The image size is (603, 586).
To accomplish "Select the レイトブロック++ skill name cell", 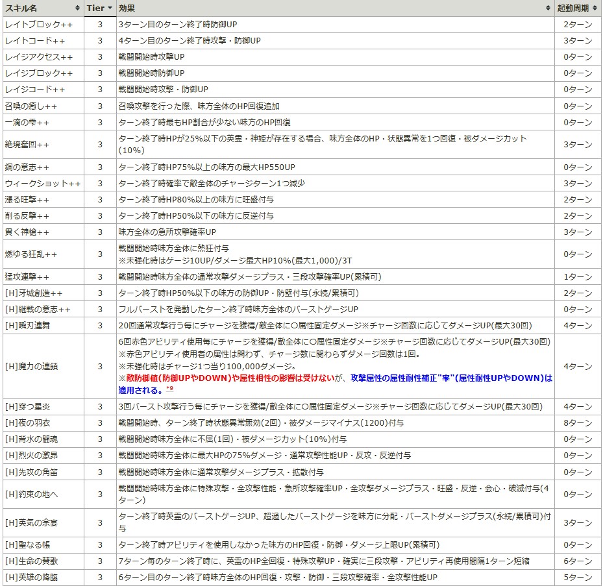I will tap(38, 25).
